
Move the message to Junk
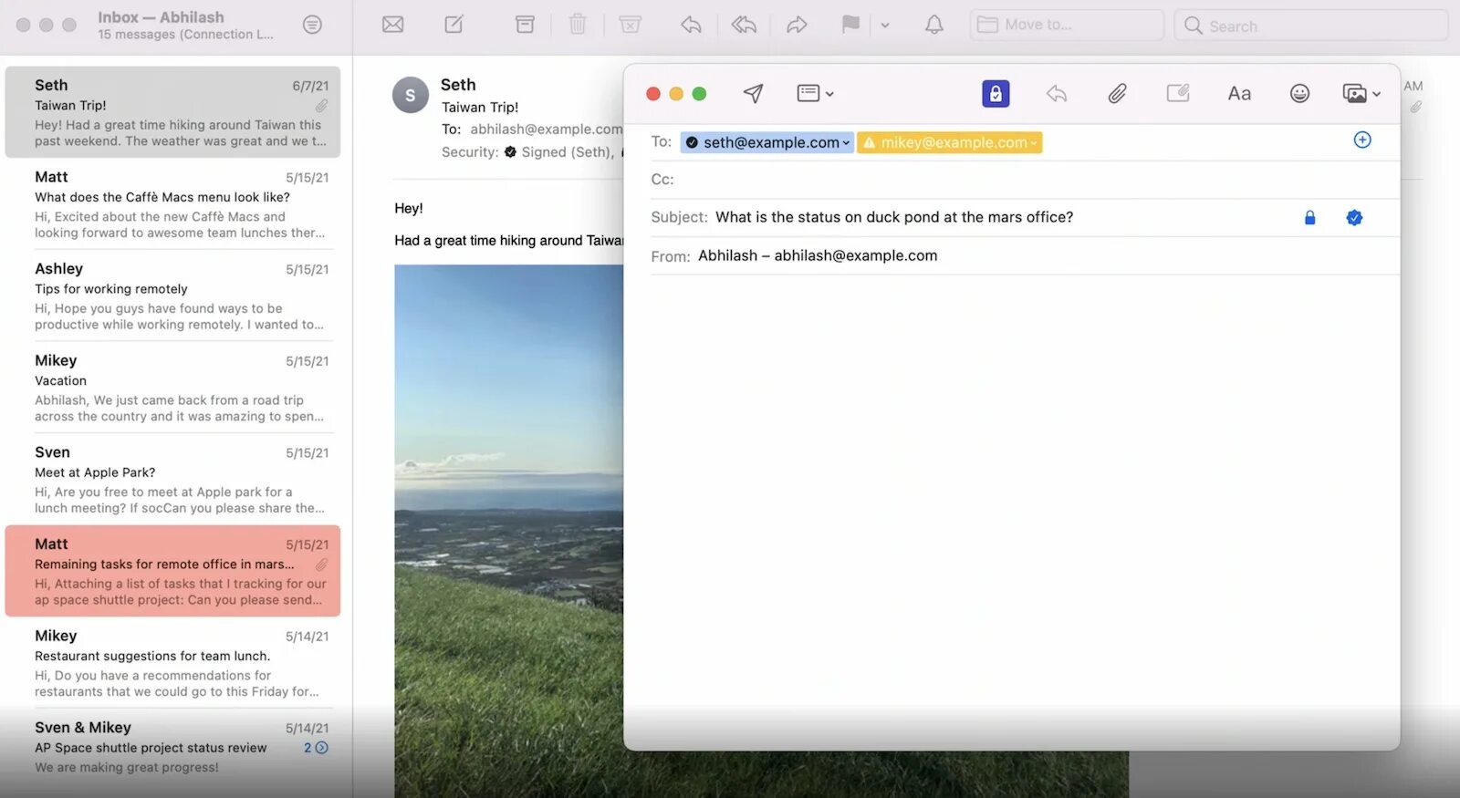point(630,25)
